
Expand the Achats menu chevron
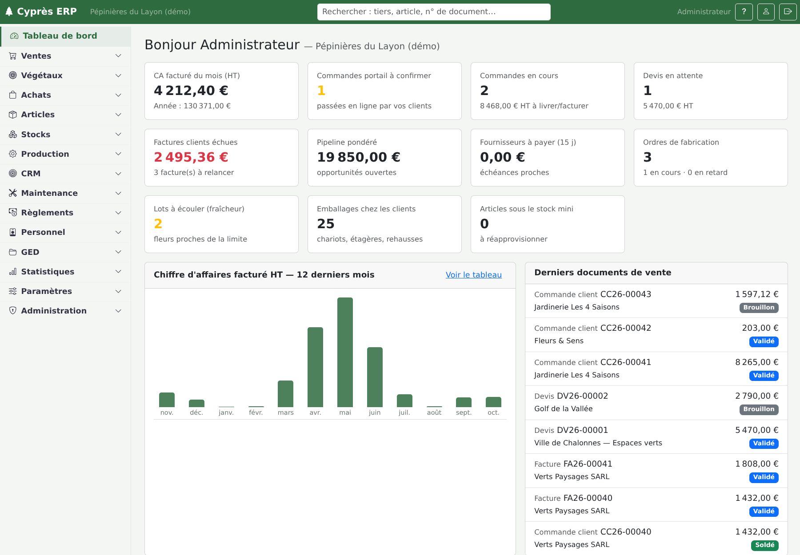[118, 95]
